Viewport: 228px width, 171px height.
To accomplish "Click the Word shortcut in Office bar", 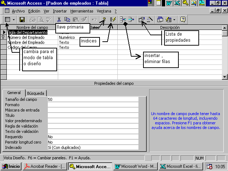I will click(169, 3).
